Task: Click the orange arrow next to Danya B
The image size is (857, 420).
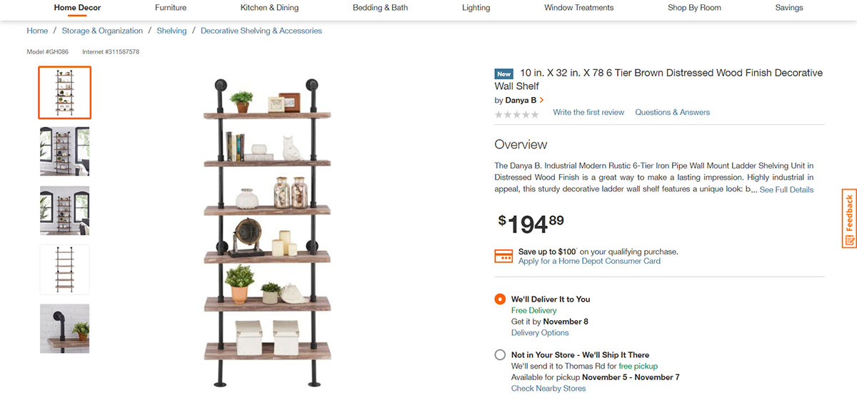Action: [541, 101]
